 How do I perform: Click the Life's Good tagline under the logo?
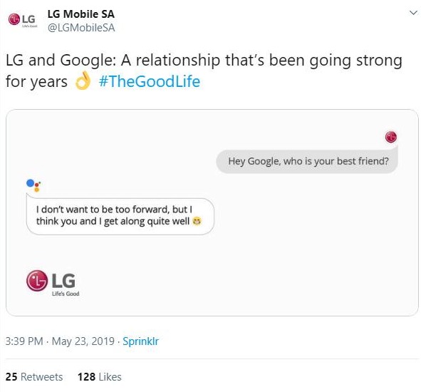coord(66,294)
